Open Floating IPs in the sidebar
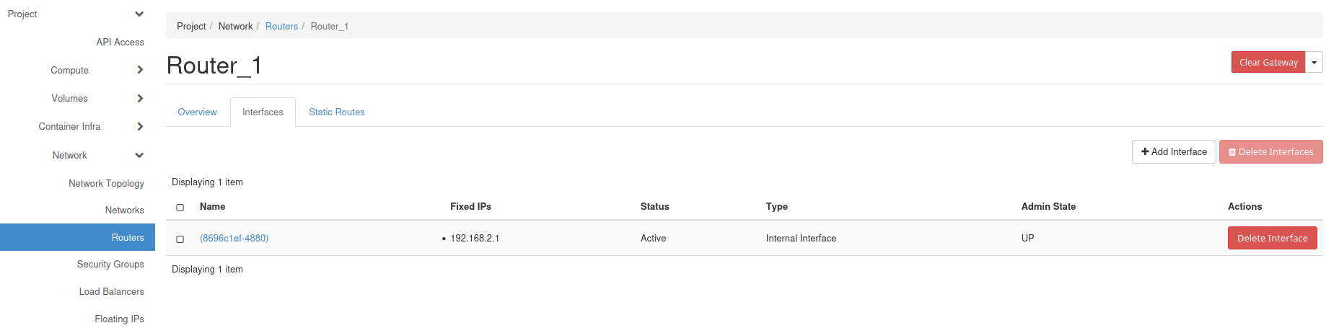 (119, 319)
